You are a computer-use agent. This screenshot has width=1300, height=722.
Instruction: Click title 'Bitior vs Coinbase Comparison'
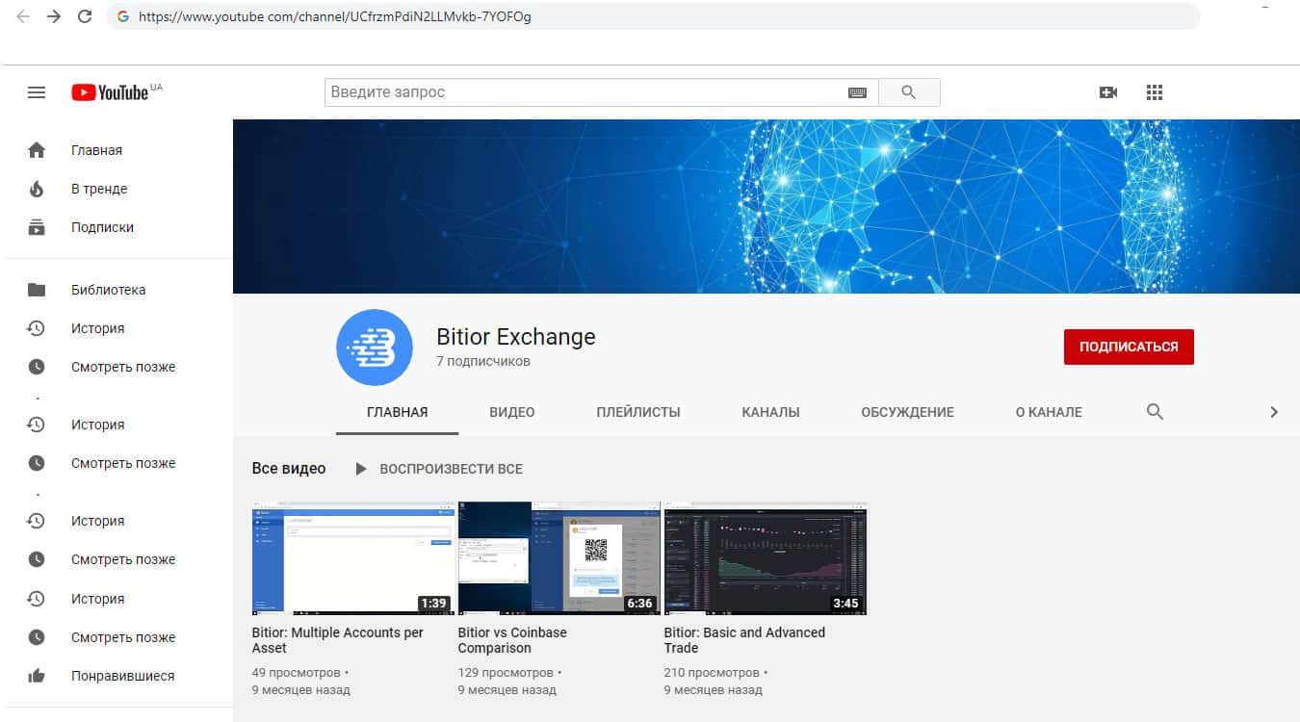click(512, 640)
